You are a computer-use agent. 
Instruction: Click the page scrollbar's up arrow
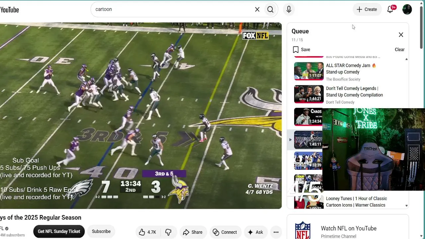tap(422, 3)
